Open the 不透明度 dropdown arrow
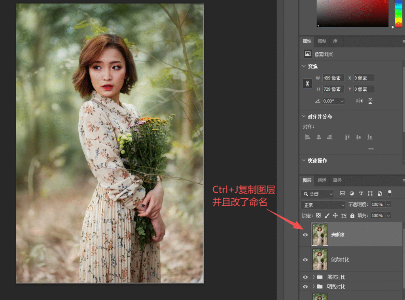The height and width of the screenshot is (300, 405). [388, 204]
